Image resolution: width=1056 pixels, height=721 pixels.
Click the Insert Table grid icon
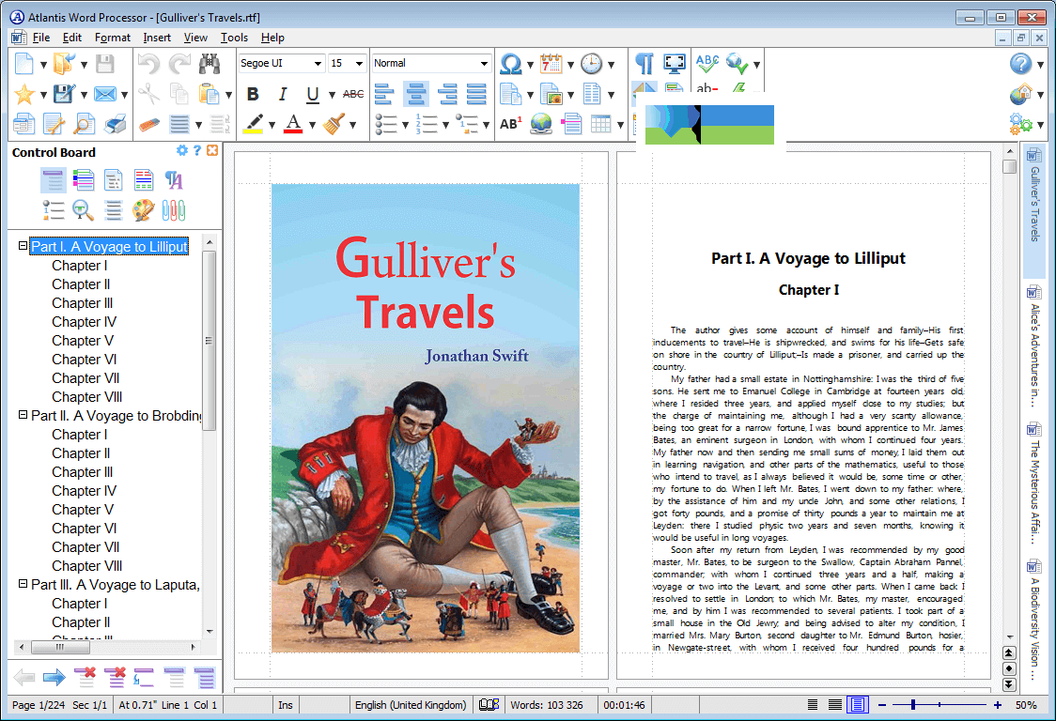point(600,124)
